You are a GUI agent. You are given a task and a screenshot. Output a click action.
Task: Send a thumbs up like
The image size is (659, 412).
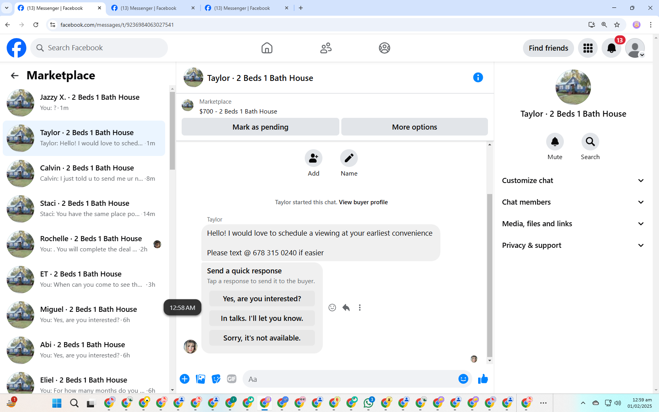click(x=483, y=379)
